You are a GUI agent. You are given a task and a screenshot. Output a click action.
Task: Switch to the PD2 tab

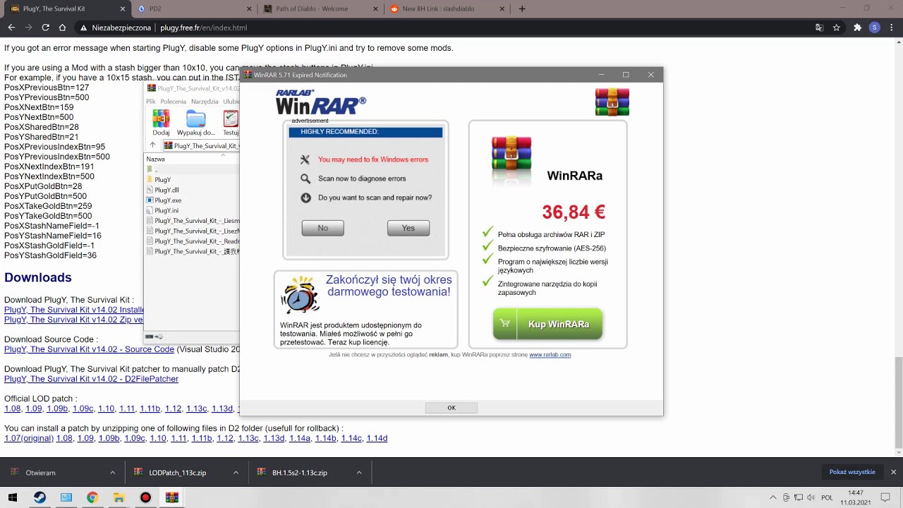tap(194, 9)
